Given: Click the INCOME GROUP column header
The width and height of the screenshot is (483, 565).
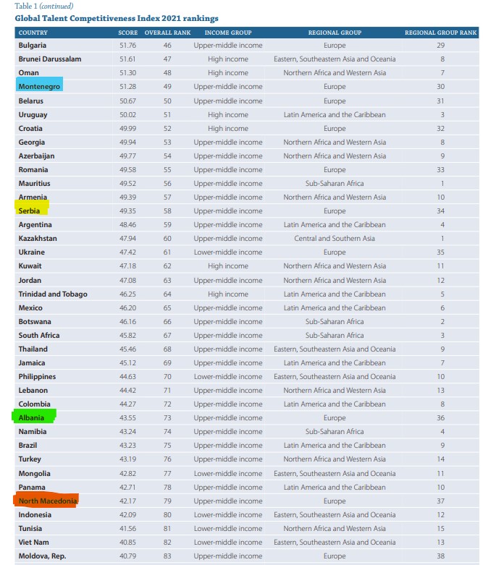Looking at the screenshot, I should [227, 33].
